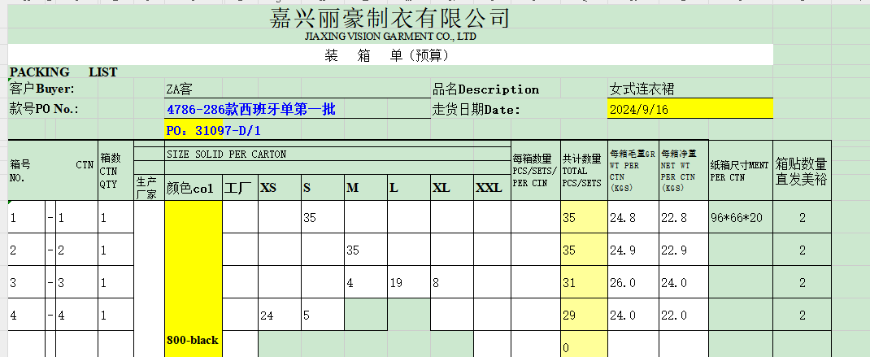
Task: Select the 箱贴数量直发美裕 header cell
Action: coord(802,172)
